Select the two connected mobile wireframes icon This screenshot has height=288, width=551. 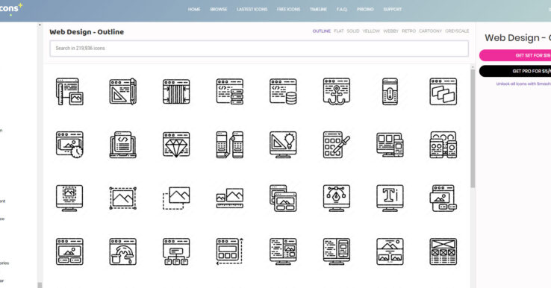click(x=230, y=145)
